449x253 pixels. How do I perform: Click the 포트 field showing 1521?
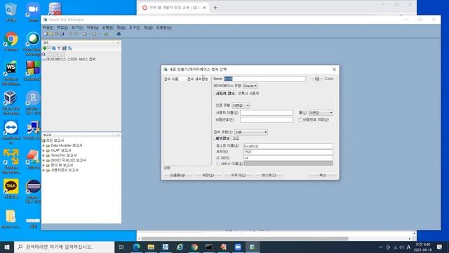[288, 152]
